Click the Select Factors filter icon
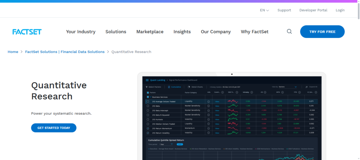Screen dimensions: 360x160 [147, 87]
